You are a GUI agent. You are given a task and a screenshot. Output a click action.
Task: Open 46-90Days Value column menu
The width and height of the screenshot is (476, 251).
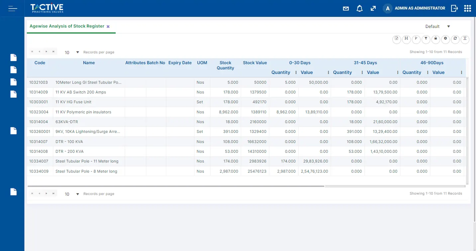(x=461, y=72)
